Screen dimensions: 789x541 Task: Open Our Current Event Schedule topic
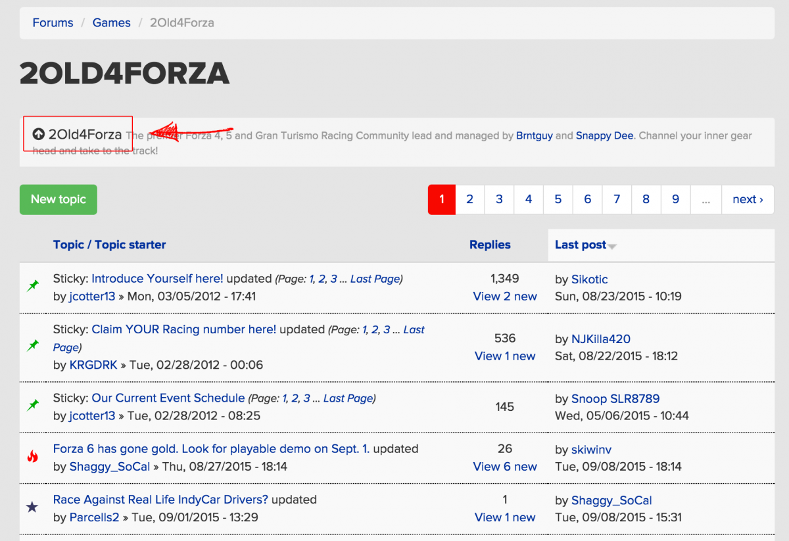tap(168, 398)
